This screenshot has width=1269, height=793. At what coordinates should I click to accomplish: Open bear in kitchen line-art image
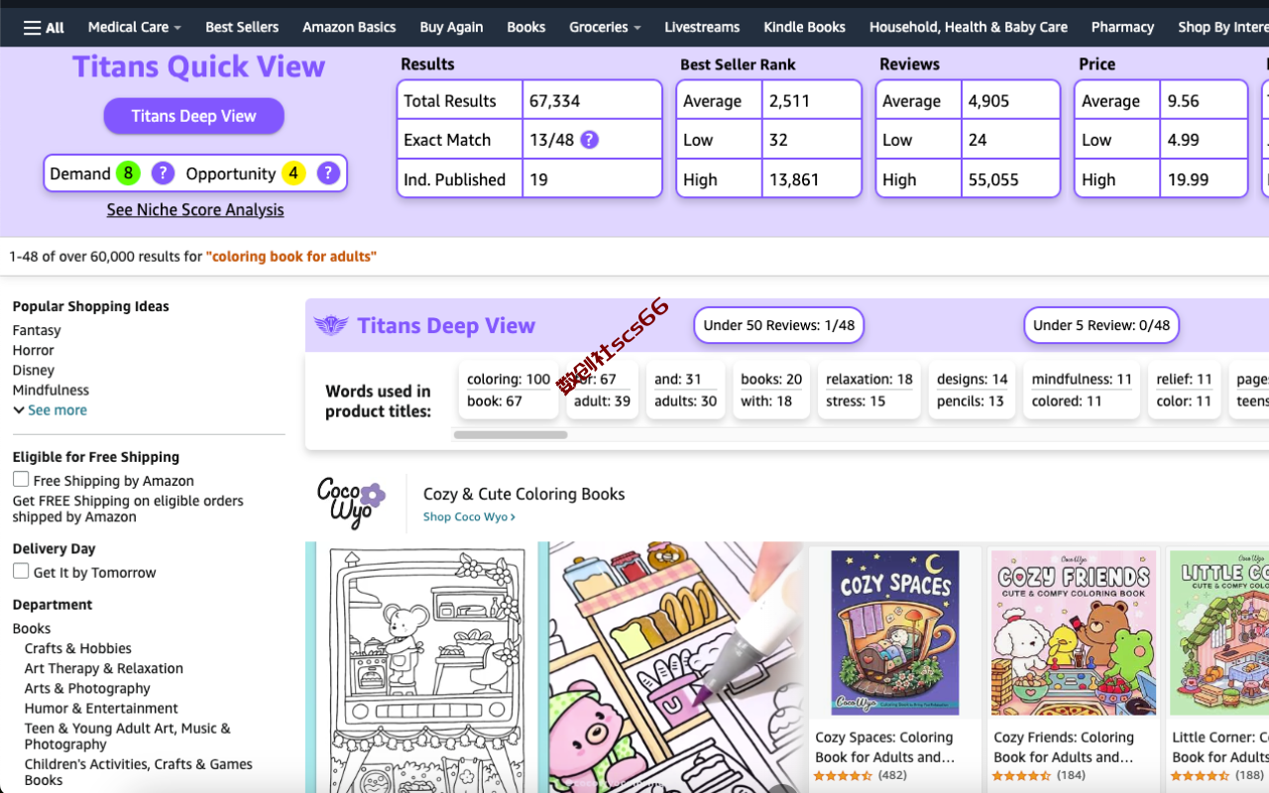pos(425,667)
